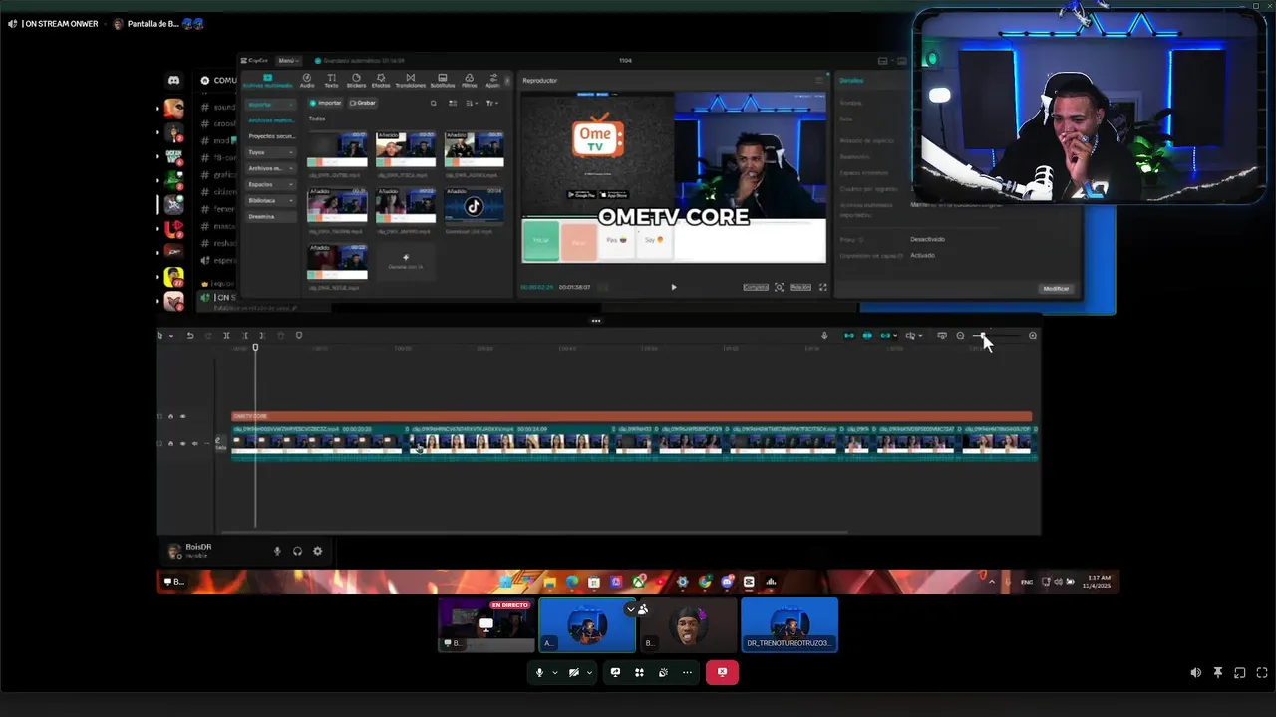Click the timeline marker shield icon
Image resolution: width=1276 pixels, height=717 pixels.
(x=298, y=336)
